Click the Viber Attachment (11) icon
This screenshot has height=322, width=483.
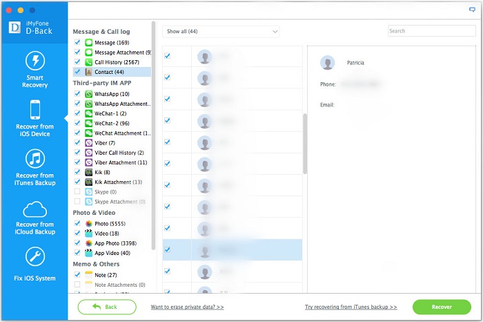coord(89,162)
